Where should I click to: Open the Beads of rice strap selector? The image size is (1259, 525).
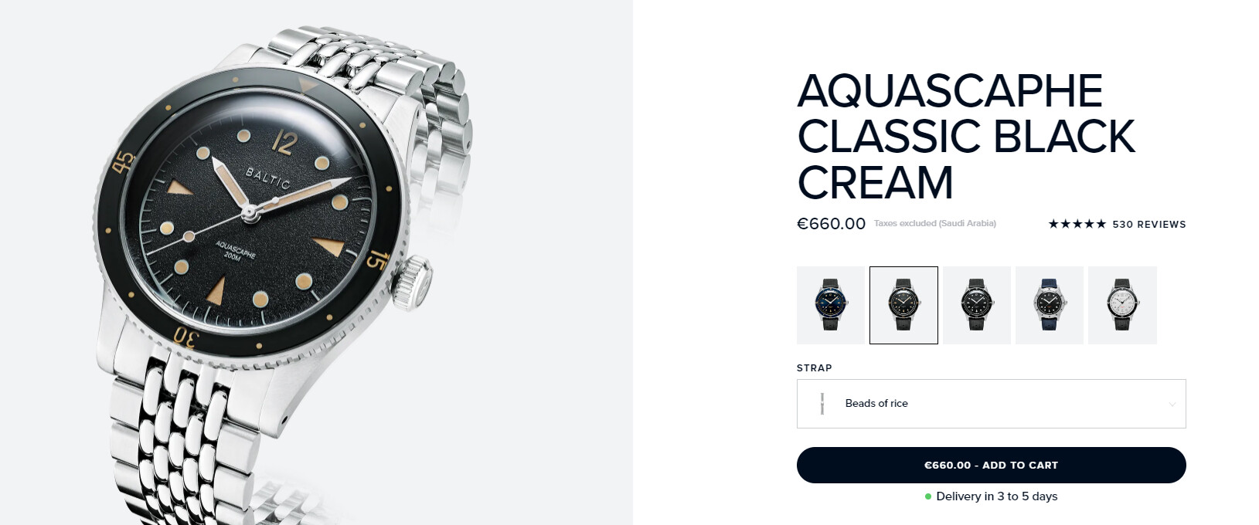[991, 404]
